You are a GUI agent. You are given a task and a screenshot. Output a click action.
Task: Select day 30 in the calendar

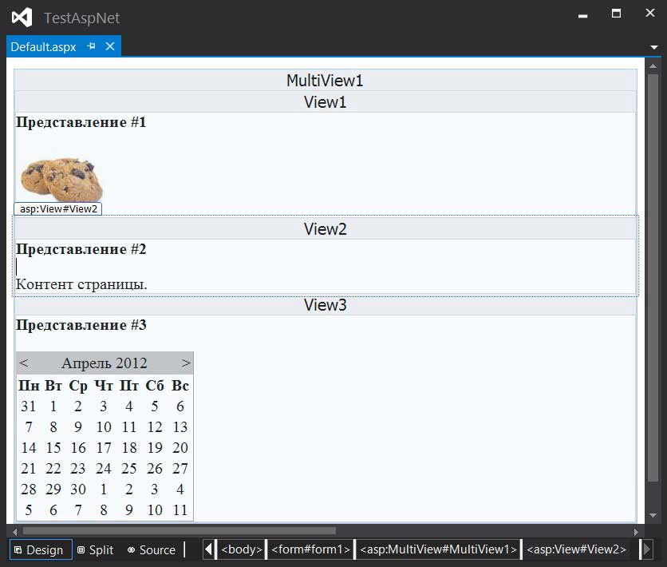(x=78, y=490)
